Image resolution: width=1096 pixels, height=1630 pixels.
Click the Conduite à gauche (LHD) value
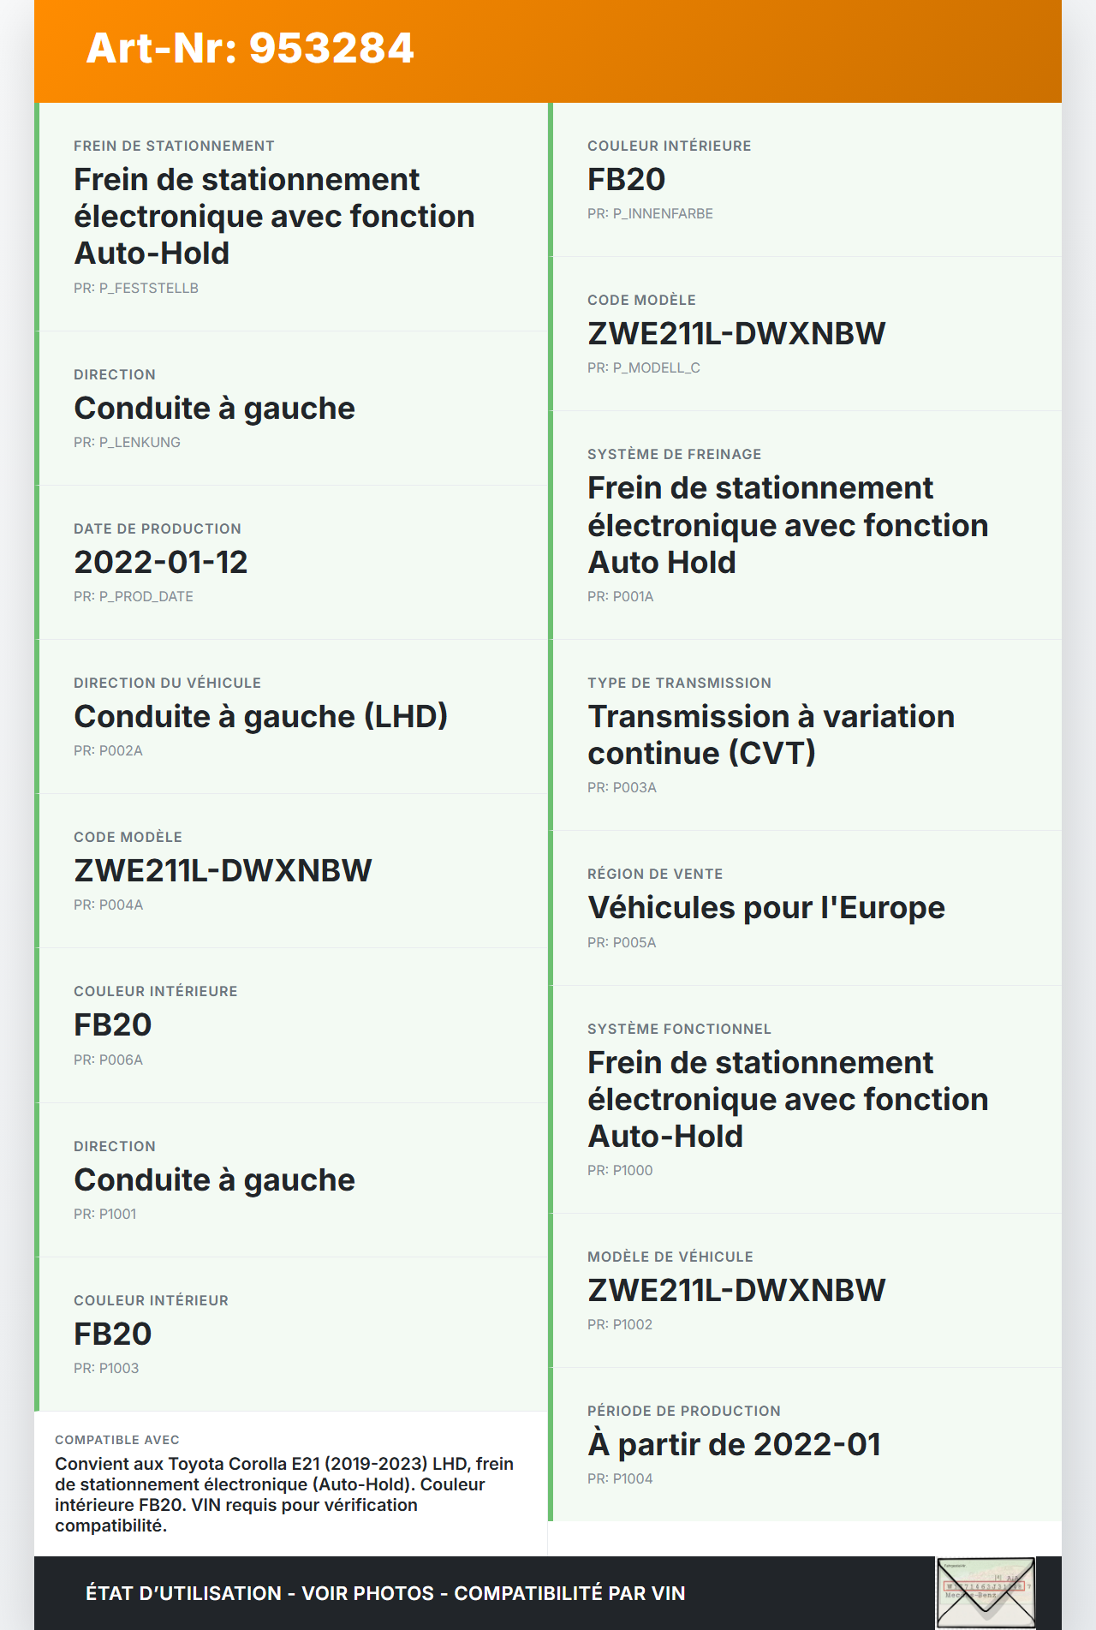pos(260,716)
